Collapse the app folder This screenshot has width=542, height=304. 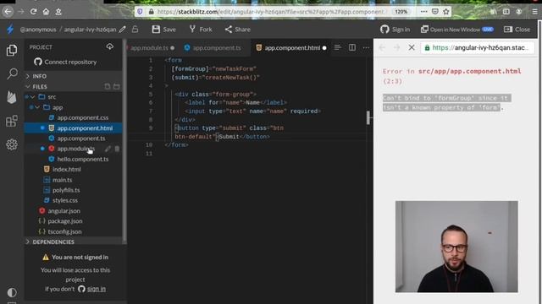[37, 107]
